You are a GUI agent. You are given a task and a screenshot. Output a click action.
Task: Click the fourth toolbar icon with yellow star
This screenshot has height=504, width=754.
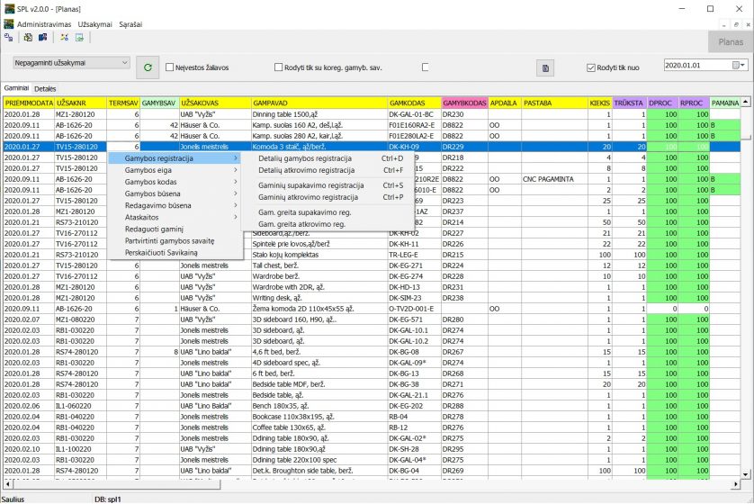click(64, 38)
